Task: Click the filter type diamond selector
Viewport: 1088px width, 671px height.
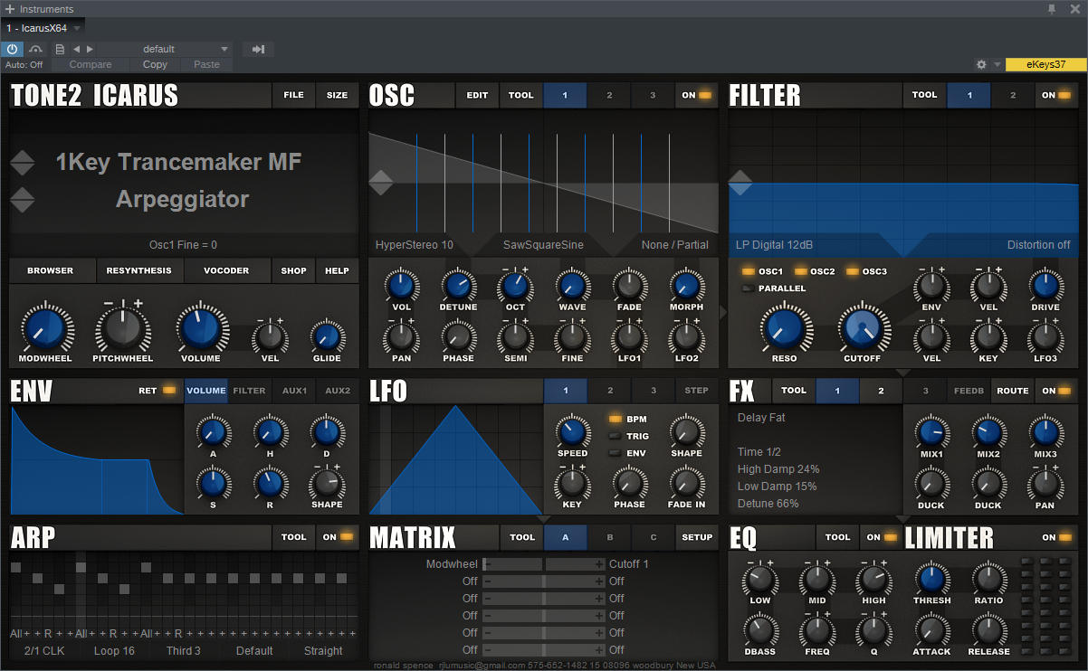Action: 740,182
